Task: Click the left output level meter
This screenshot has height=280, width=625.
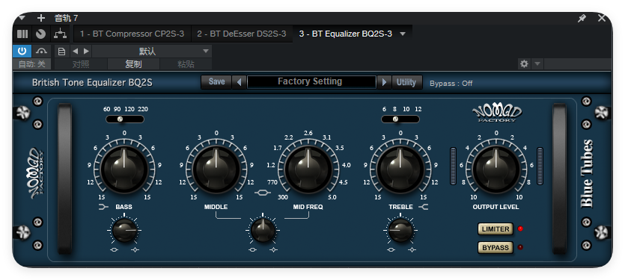Action: [x=453, y=166]
